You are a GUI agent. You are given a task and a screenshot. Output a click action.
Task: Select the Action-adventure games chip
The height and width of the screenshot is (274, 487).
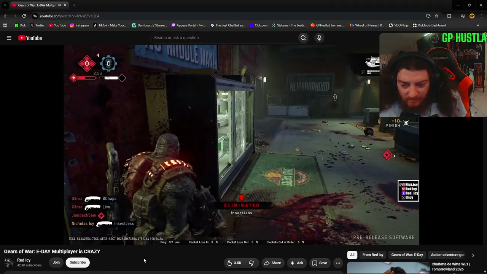448,255
